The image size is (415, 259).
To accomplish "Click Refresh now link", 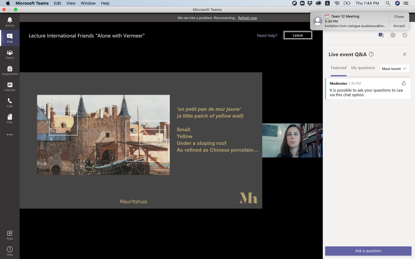I will [248, 18].
